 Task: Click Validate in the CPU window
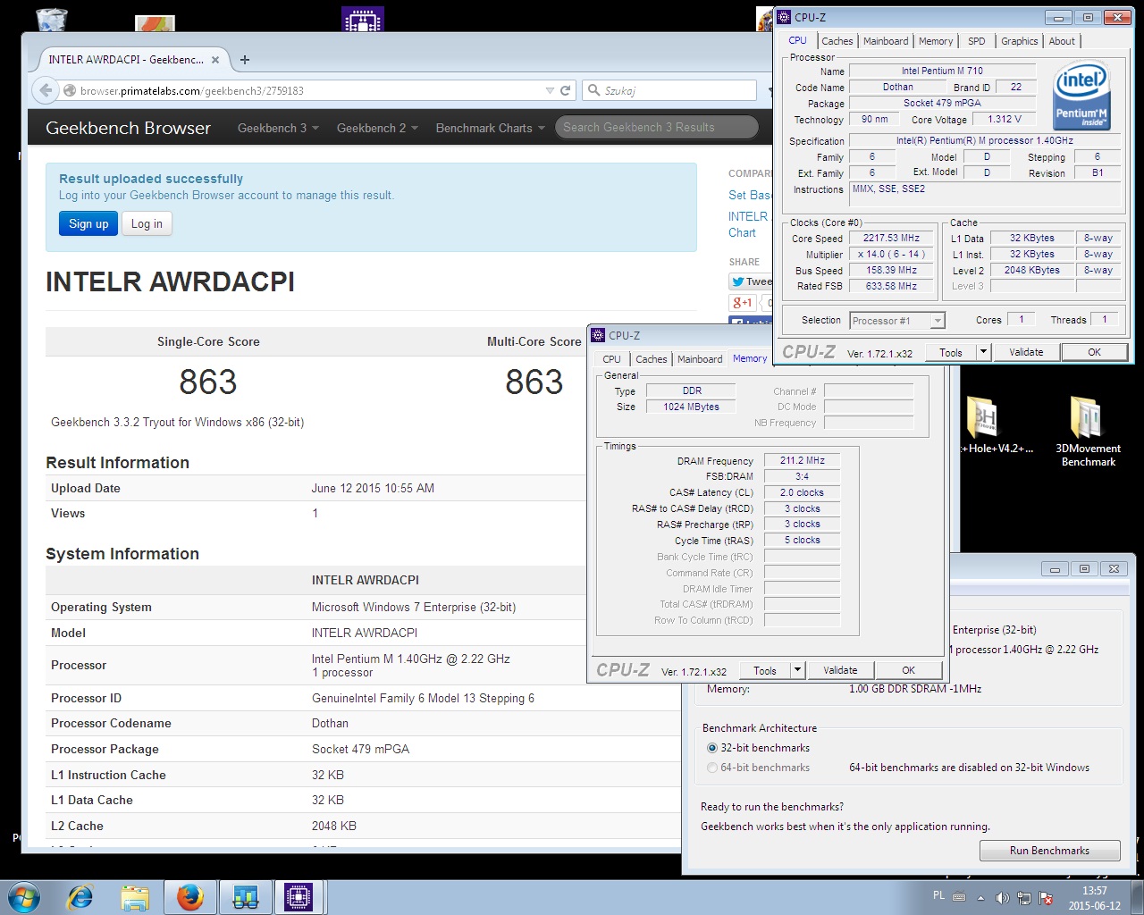pos(1026,352)
